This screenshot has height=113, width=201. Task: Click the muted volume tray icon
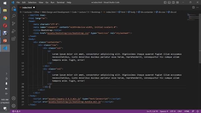point(6,94)
